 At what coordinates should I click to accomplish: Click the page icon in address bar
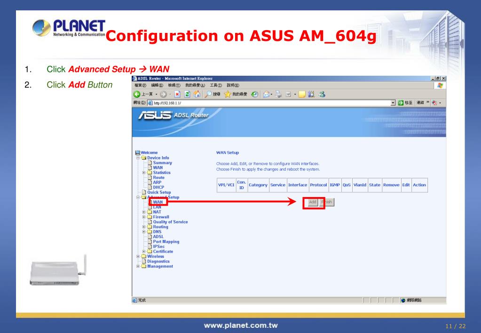click(x=150, y=103)
